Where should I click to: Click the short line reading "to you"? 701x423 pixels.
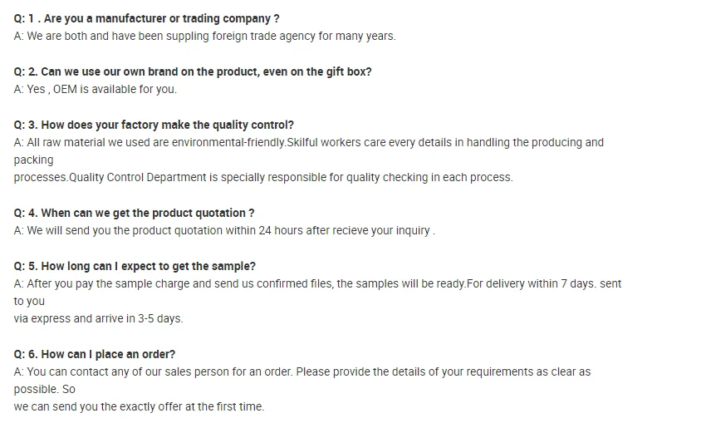point(29,301)
